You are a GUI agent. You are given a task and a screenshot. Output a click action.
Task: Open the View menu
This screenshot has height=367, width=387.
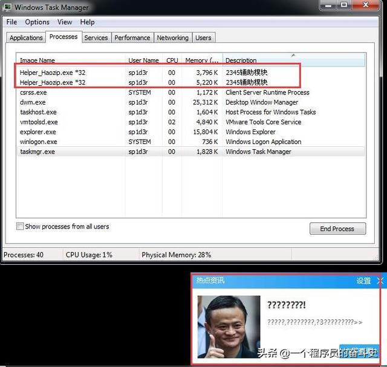point(65,22)
